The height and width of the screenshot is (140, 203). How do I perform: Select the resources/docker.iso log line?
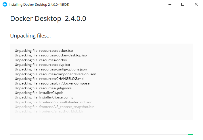tap(44, 51)
